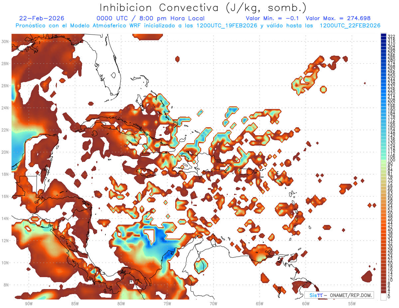Click the date label "22-Feb-2026"
This screenshot has width=399, height=308.
point(42,18)
